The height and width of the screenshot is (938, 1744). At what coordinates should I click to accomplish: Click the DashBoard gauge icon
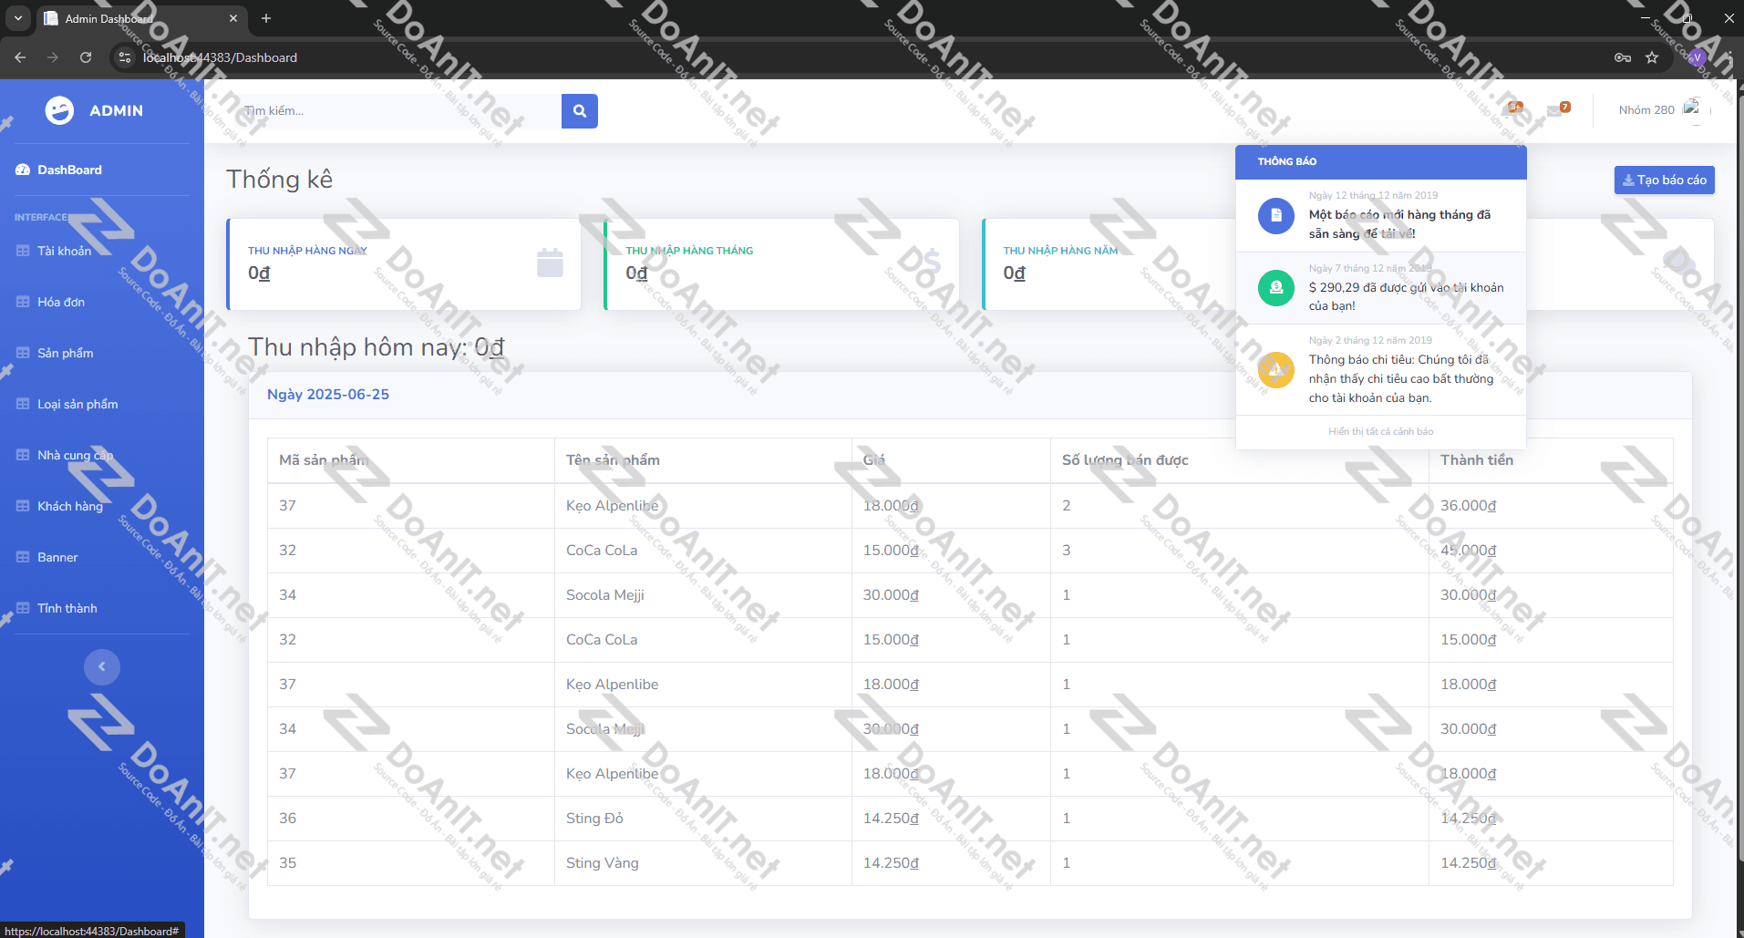pos(23,170)
